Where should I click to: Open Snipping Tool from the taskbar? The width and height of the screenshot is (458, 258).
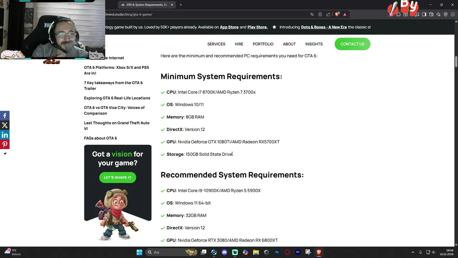(x=308, y=252)
